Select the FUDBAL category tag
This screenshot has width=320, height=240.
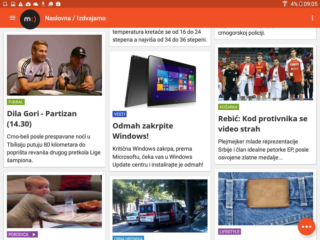pyautogui.click(x=16, y=102)
